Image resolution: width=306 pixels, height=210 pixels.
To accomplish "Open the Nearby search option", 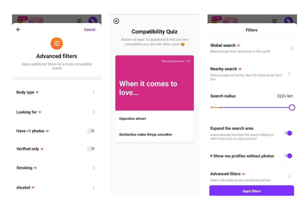I will click(252, 74).
